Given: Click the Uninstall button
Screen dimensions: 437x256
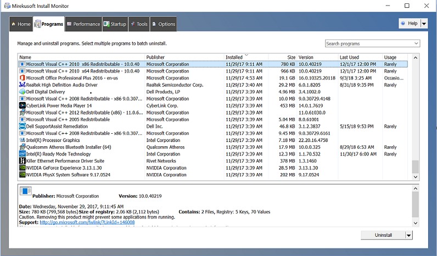Looking at the screenshot, I should pos(383,235).
